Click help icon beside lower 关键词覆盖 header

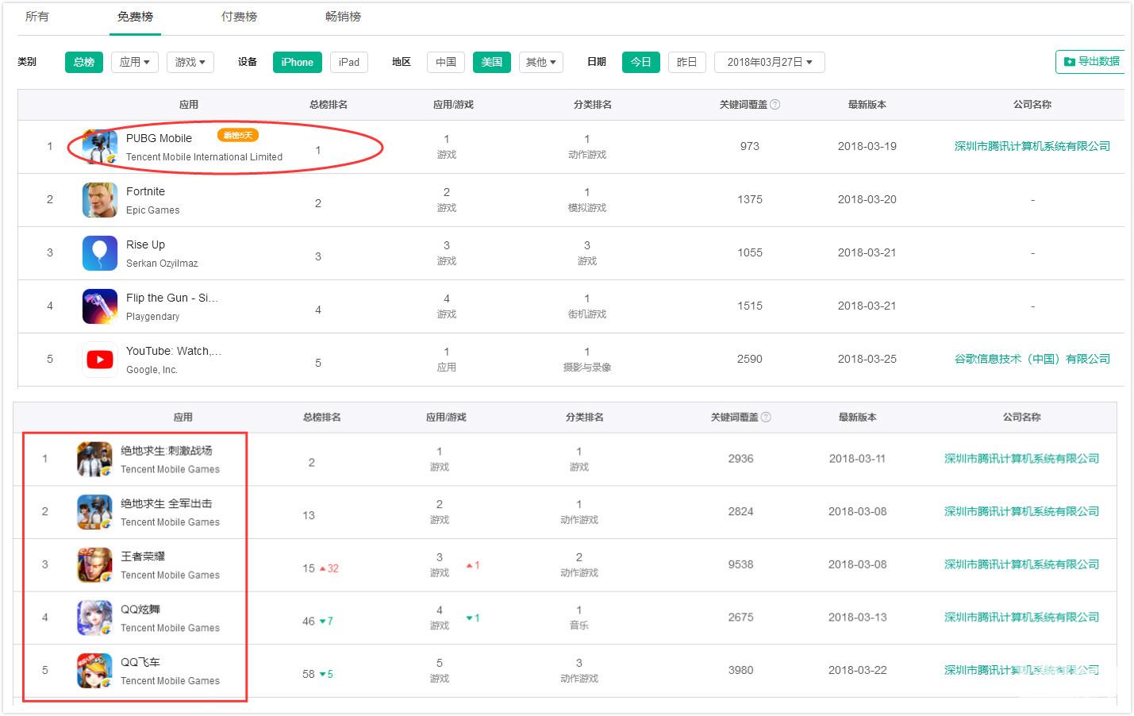[x=766, y=417]
